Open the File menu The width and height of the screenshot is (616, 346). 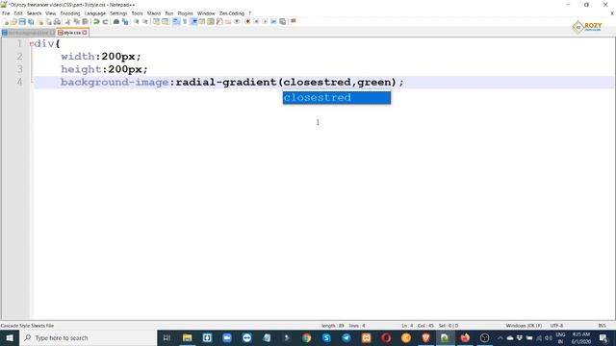coord(6,13)
